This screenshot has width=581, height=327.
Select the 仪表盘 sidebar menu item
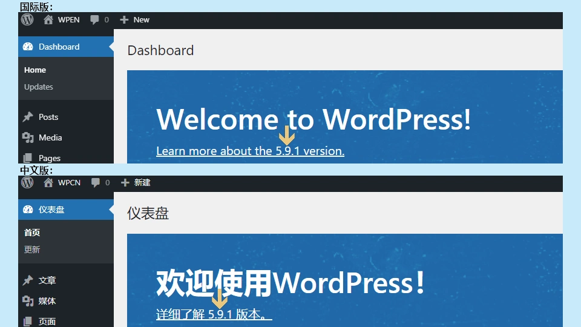pos(51,210)
